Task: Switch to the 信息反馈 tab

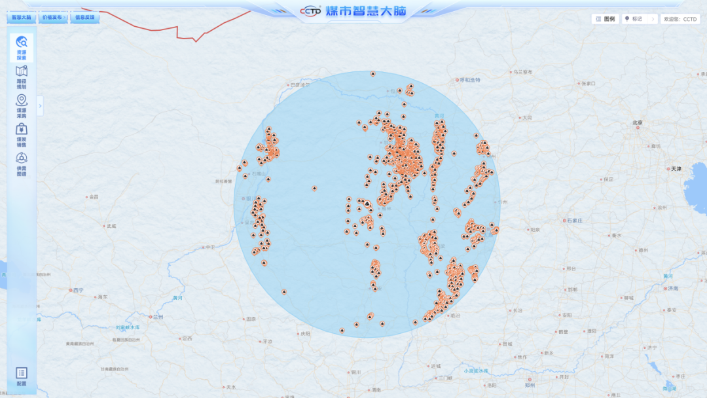Action: tap(84, 18)
